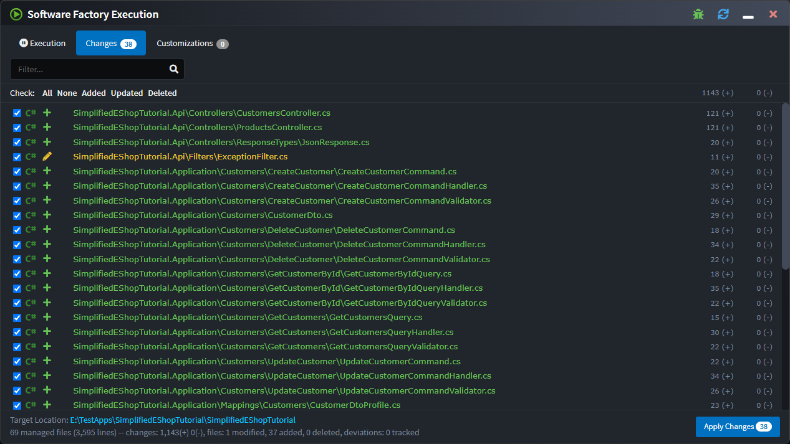Click the managed files summary status line
This screenshot has height=444, width=790.
tap(214, 432)
